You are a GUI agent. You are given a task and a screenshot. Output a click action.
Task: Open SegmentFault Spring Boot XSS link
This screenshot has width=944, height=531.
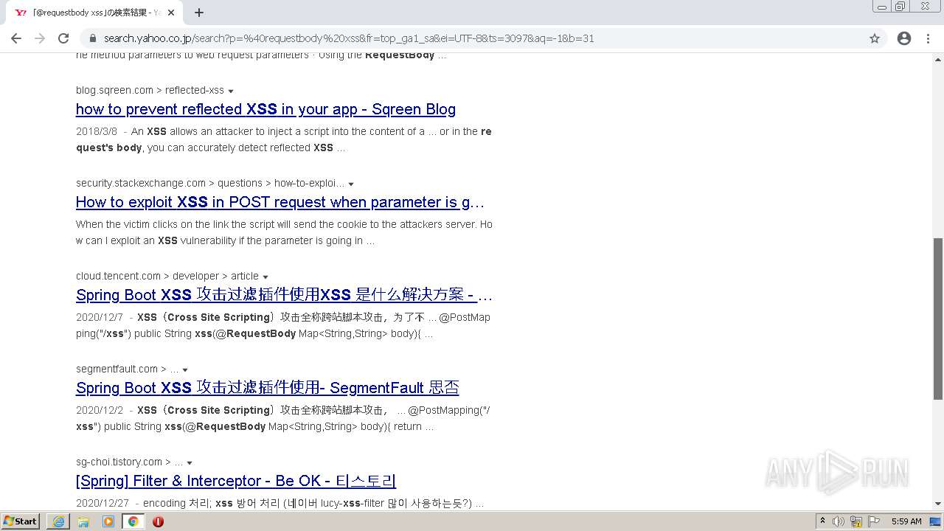point(267,388)
